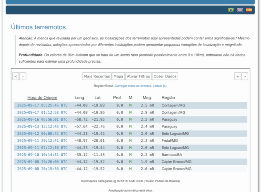
Task: Open the Mapa view
Action: click(x=118, y=76)
